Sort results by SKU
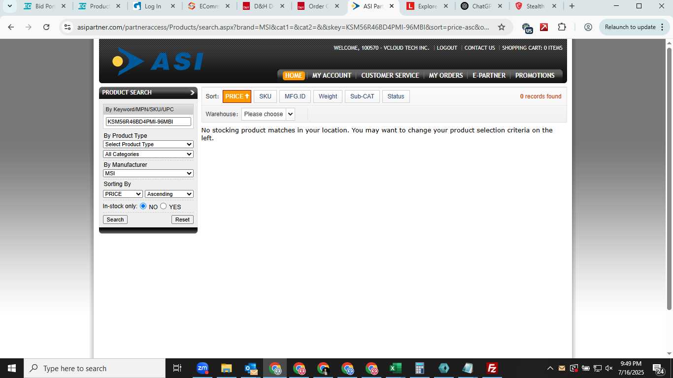The image size is (673, 378). tap(265, 96)
